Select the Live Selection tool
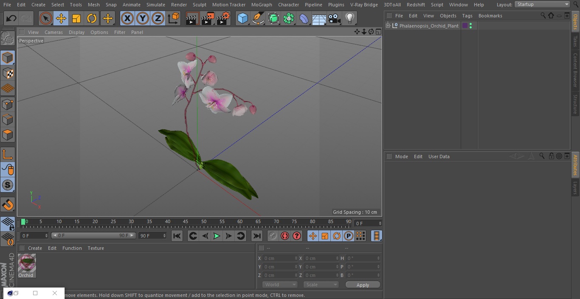 tap(45, 18)
